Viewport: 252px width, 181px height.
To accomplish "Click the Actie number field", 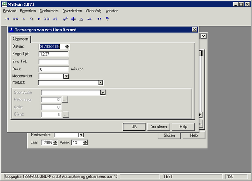I will click(51, 107).
